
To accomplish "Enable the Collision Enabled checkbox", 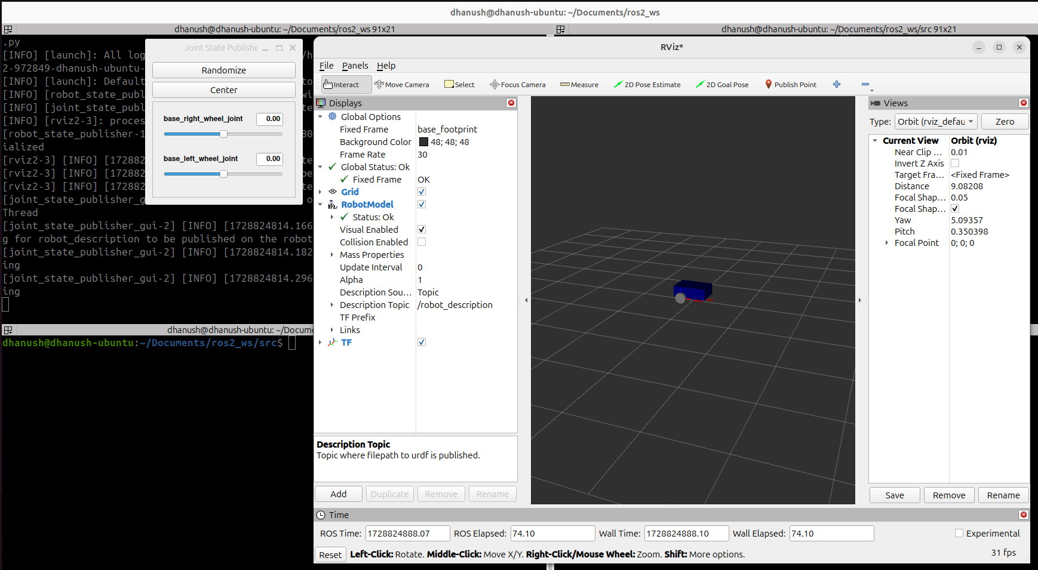I will [x=422, y=242].
